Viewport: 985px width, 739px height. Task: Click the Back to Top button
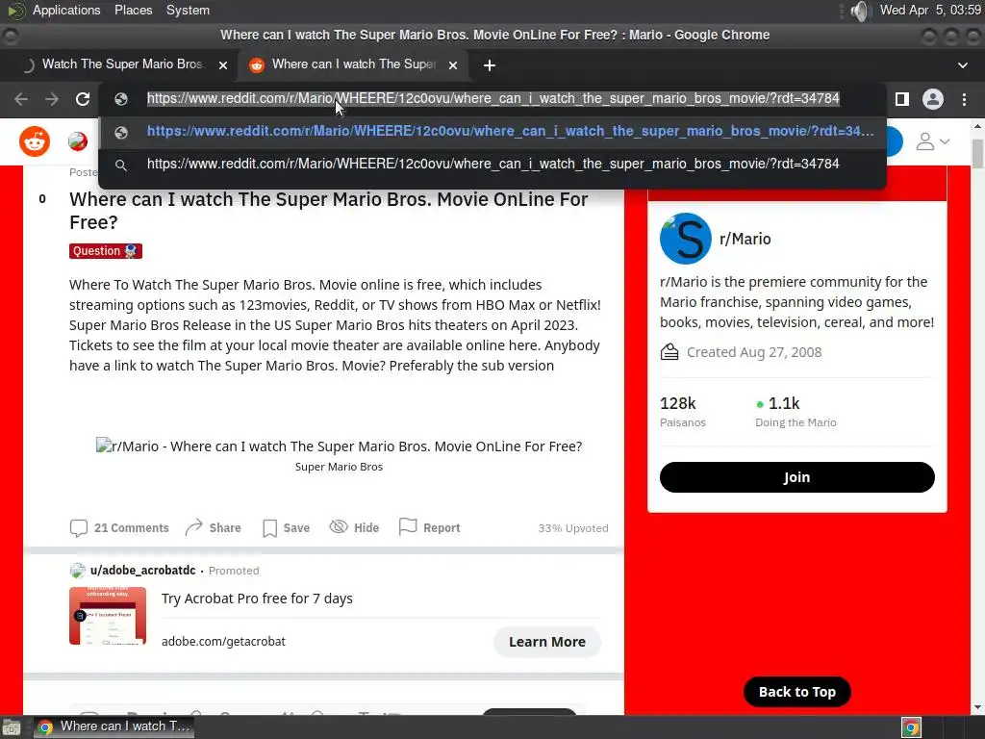point(796,692)
